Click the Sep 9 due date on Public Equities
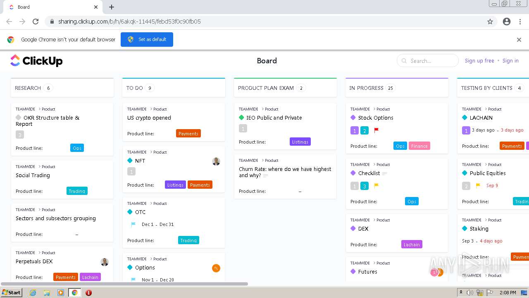This screenshot has height=298, width=529. click(492, 185)
